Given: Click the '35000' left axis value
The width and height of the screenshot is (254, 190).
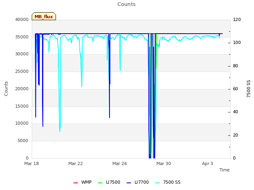Looking at the screenshot, I should tap(22, 37).
